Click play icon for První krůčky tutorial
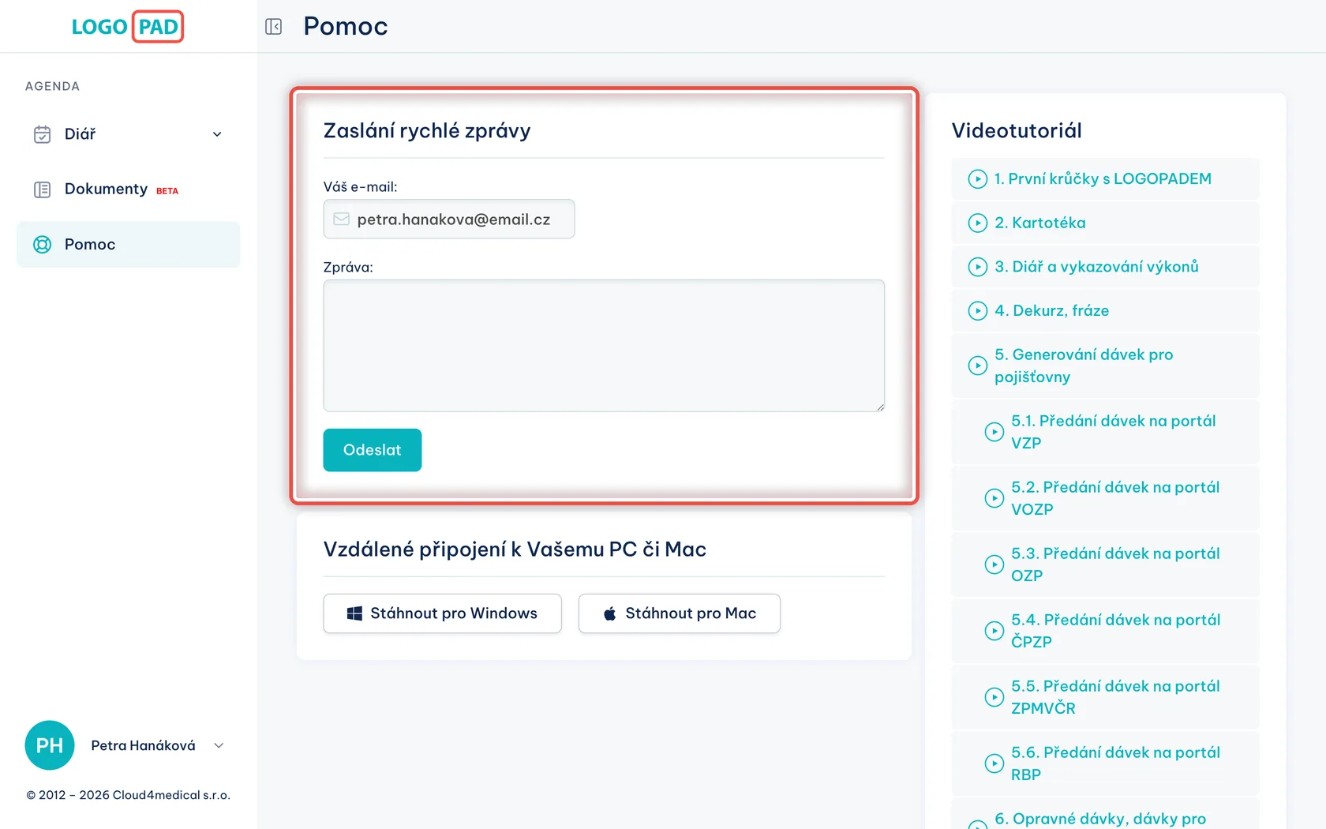The height and width of the screenshot is (829, 1326). click(978, 179)
